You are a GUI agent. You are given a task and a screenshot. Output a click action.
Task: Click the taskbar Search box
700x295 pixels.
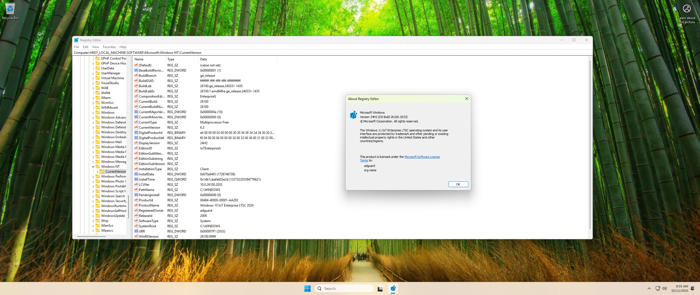(x=344, y=288)
